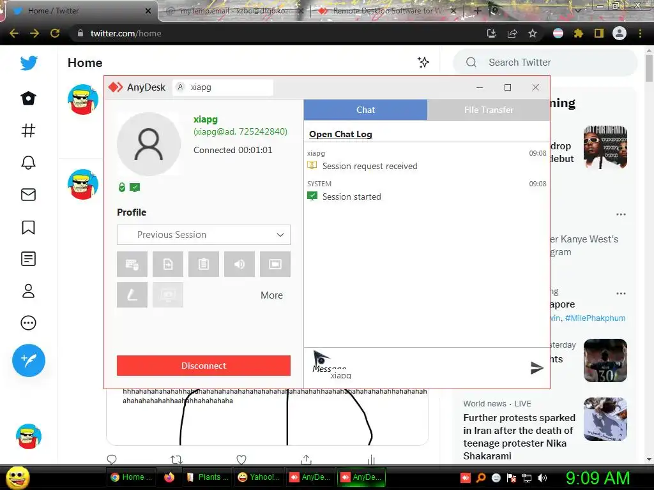Open Further protests sparked in Iran story
Image resolution: width=654 pixels, height=490 pixels.
519,436
